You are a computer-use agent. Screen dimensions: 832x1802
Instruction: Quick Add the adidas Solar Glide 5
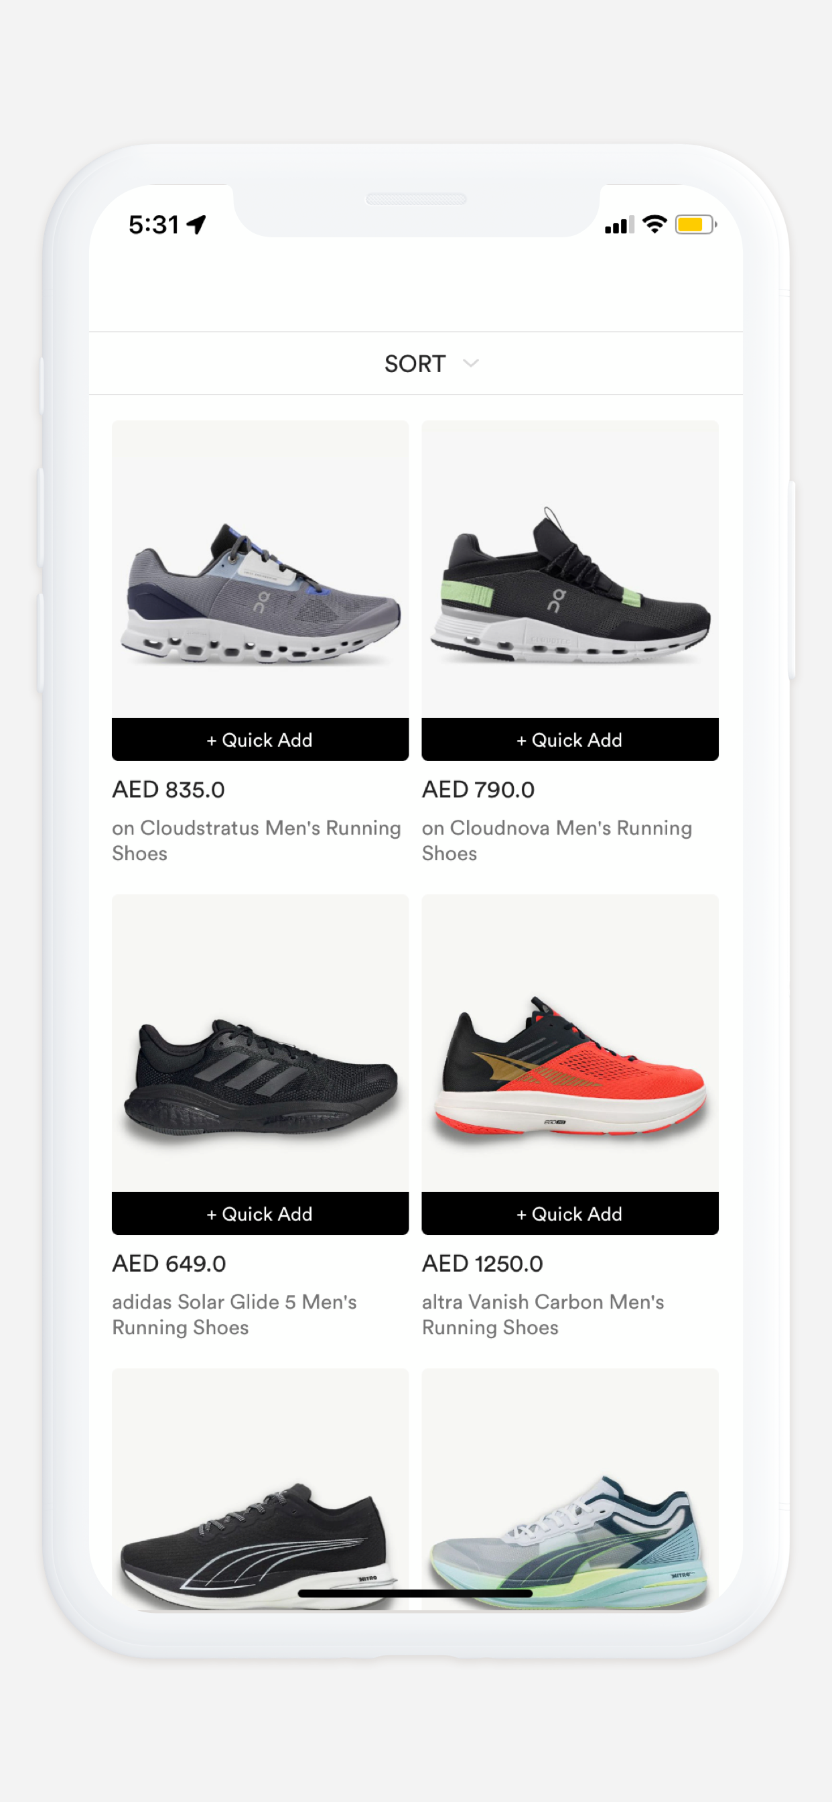coord(260,1213)
